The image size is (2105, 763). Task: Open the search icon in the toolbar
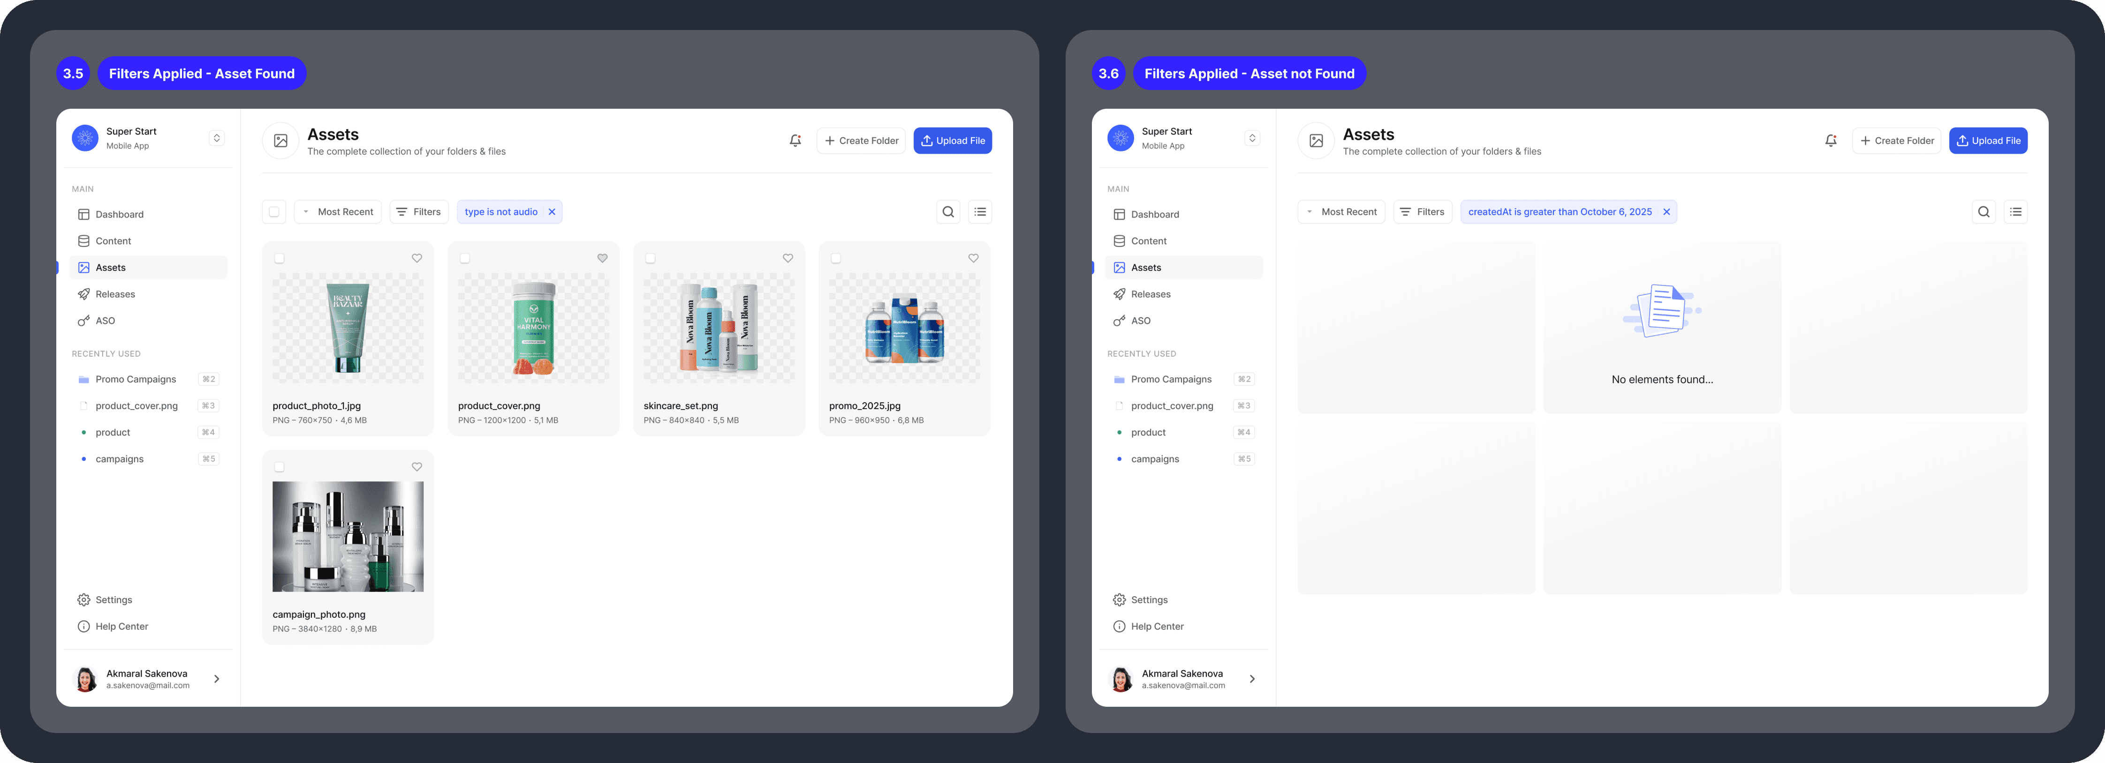[948, 211]
